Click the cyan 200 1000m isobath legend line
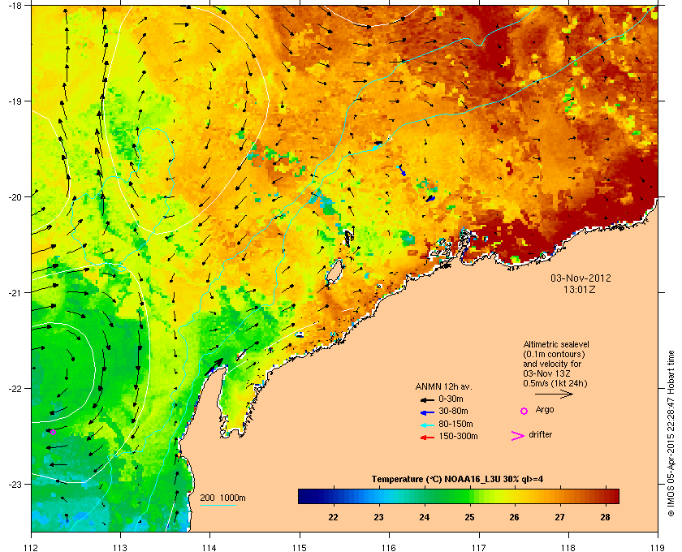Image resolution: width=682 pixels, height=552 pixels. 218,505
